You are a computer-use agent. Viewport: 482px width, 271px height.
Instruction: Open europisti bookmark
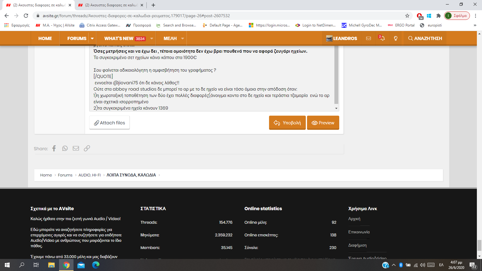click(x=431, y=25)
